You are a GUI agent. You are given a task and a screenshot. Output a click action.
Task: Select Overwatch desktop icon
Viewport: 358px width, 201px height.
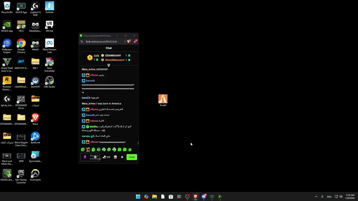[35, 175]
